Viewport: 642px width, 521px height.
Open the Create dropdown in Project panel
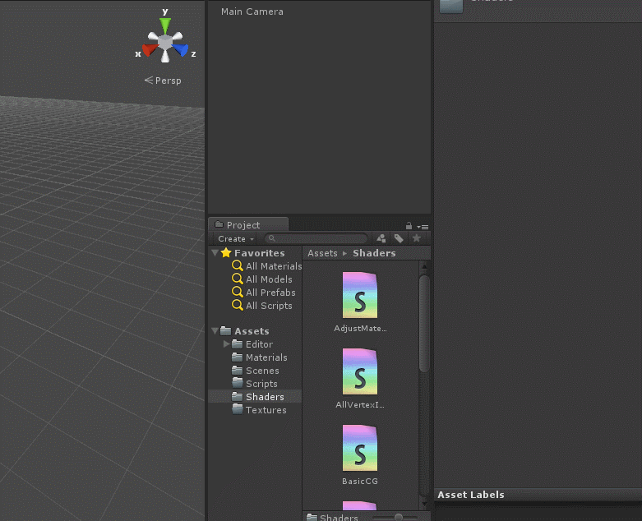[235, 239]
